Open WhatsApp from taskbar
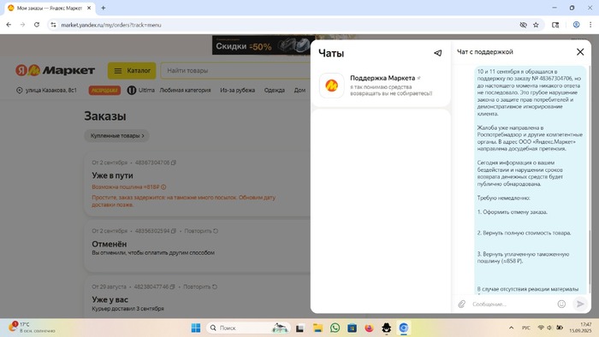Viewport: 599px width, 337px height. click(x=335, y=328)
